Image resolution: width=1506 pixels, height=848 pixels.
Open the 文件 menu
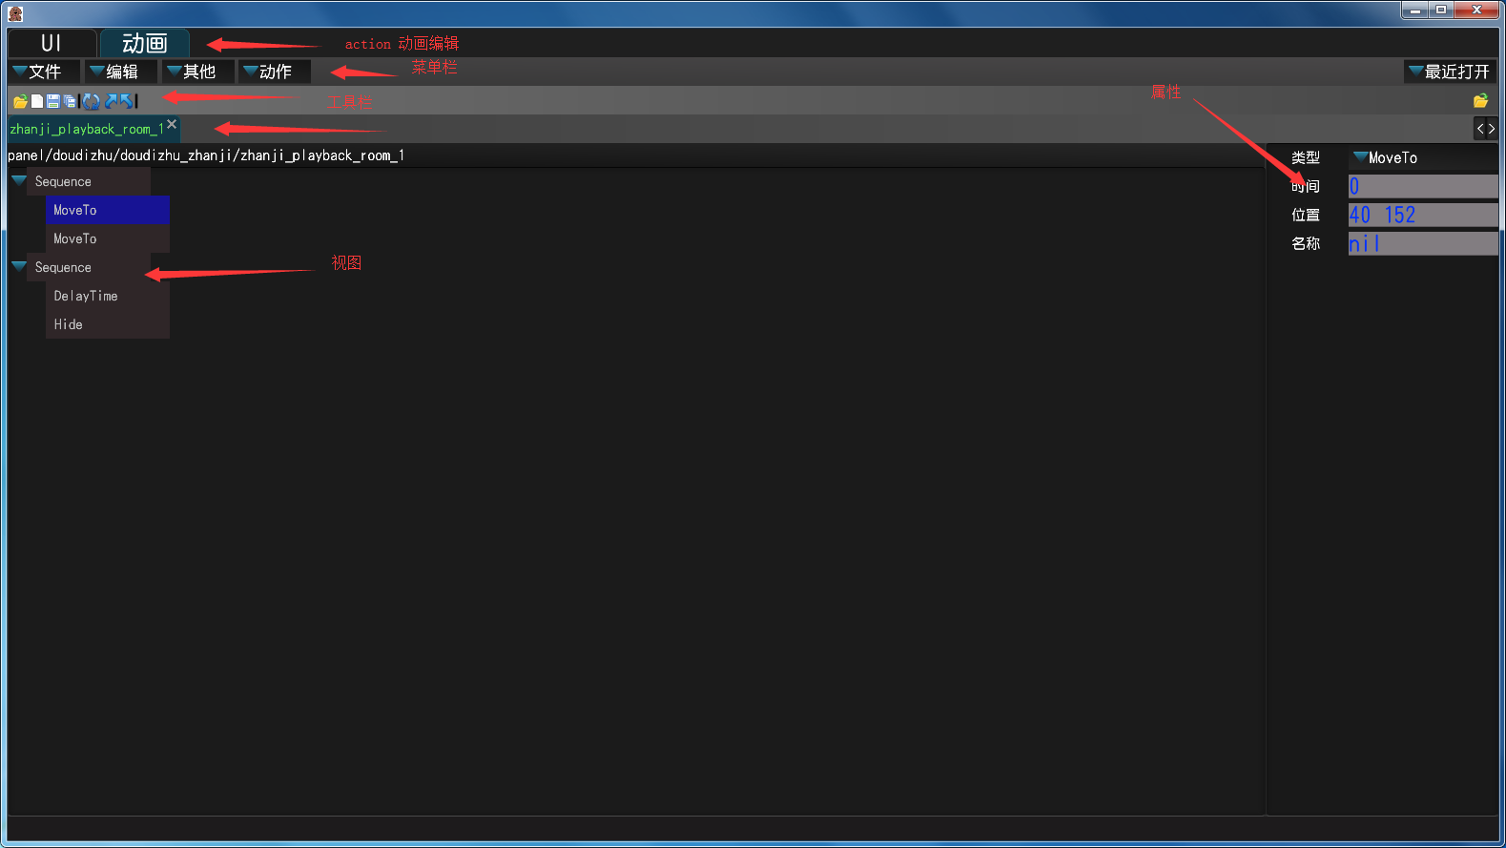coord(44,72)
